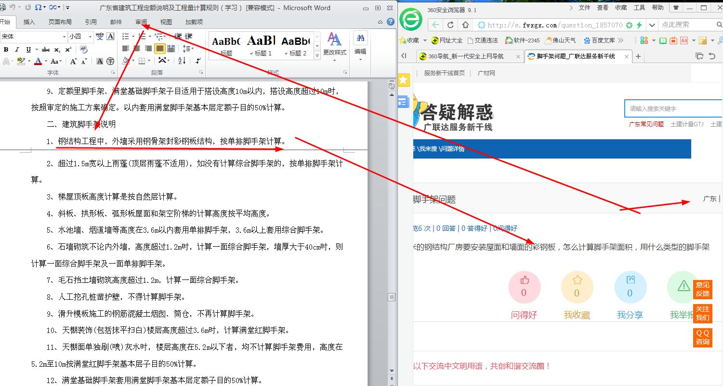The image size is (723, 386).
Task: Click the 服务新干线首页 link
Action: [x=444, y=73]
